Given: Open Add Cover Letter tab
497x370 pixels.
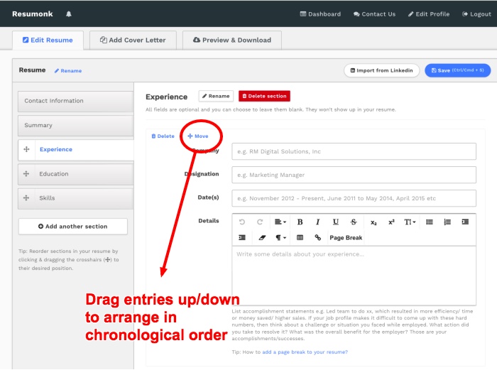Looking at the screenshot, I should click(133, 40).
